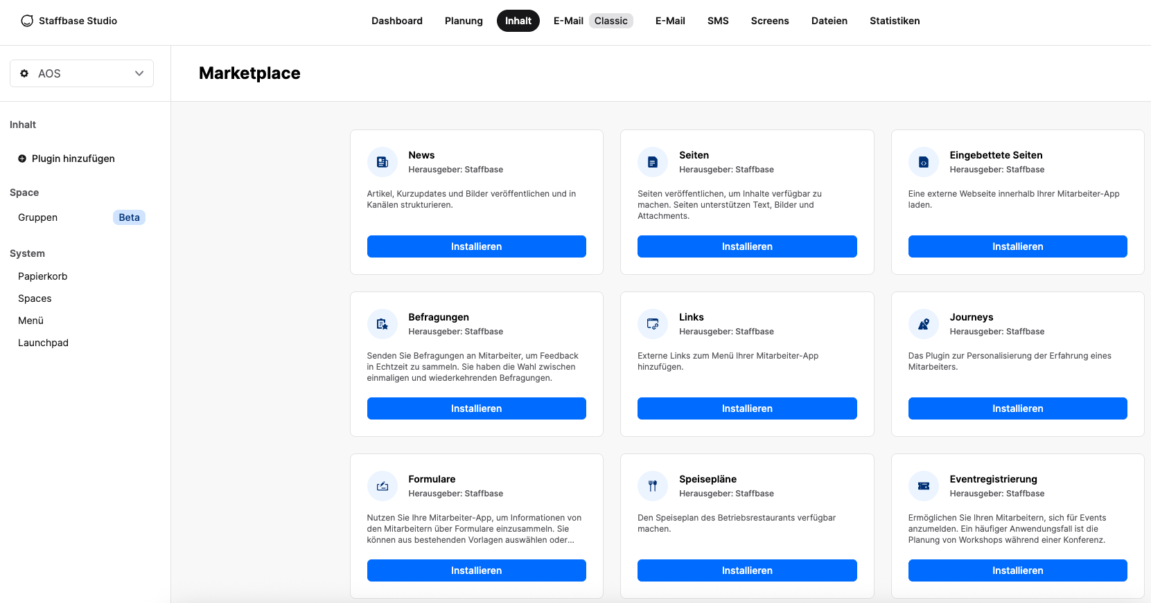Install the Seiten plugin
Screen dimensions: 1151x603
click(x=747, y=246)
